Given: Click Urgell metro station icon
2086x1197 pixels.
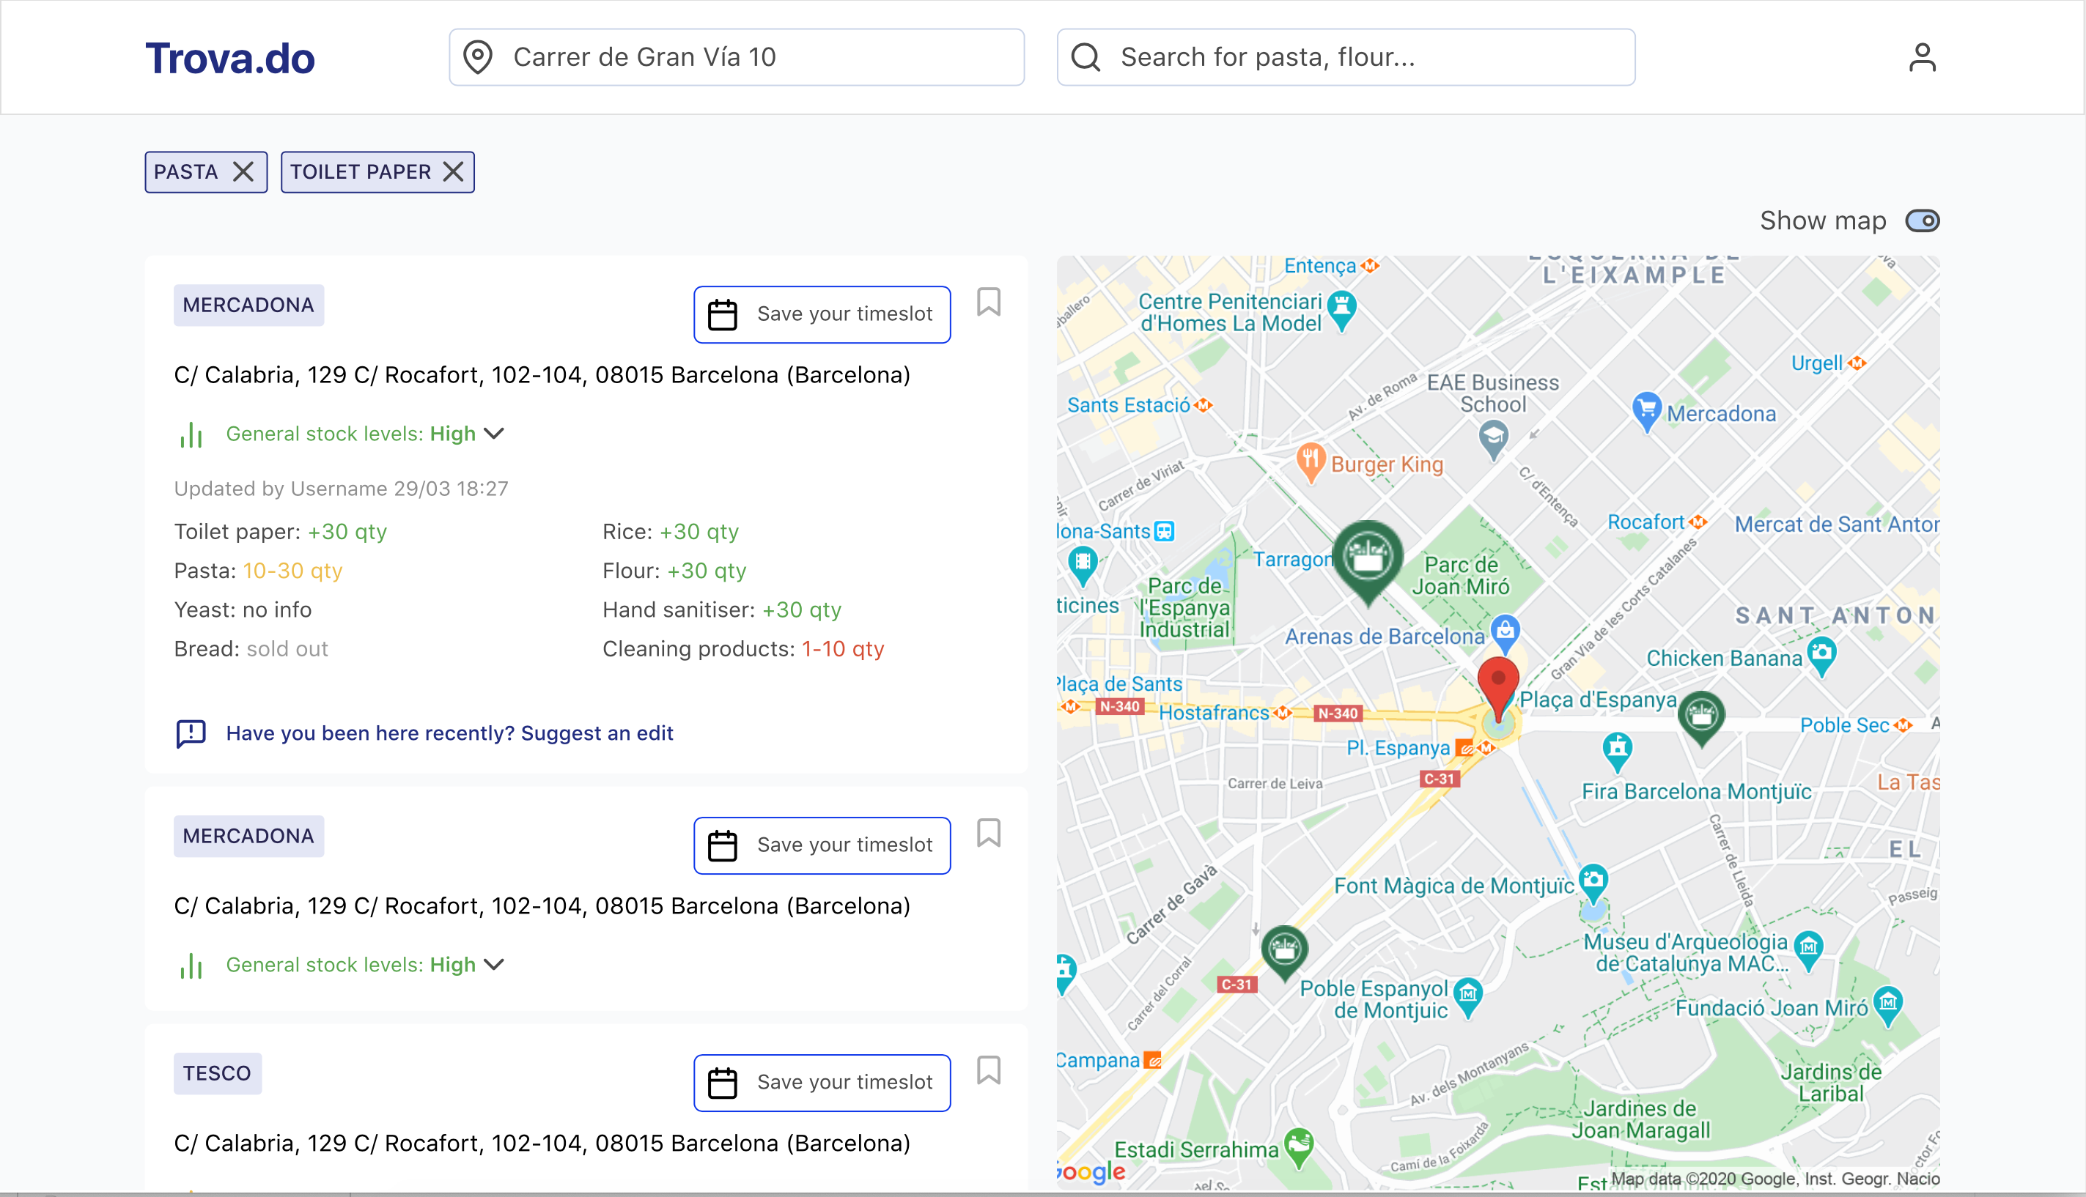Looking at the screenshot, I should point(1857,363).
